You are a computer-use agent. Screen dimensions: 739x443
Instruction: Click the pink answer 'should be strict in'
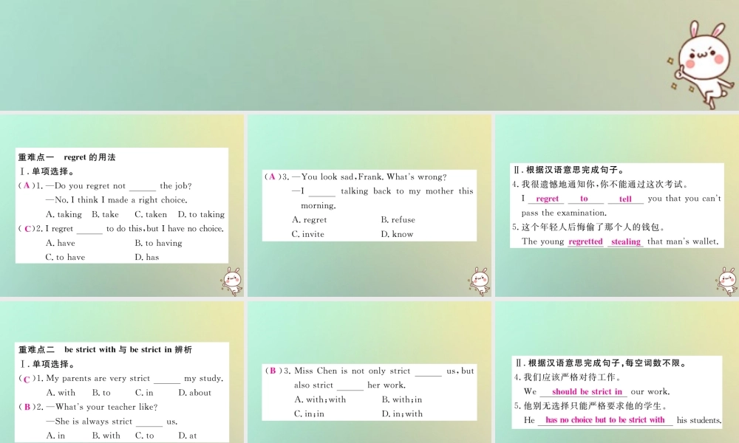(587, 391)
